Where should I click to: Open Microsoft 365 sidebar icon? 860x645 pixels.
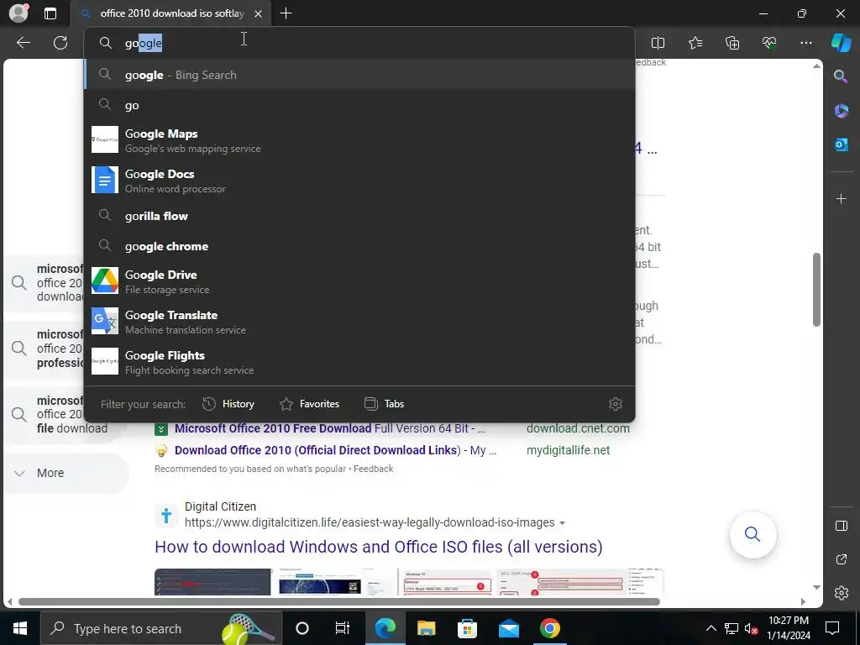[841, 110]
